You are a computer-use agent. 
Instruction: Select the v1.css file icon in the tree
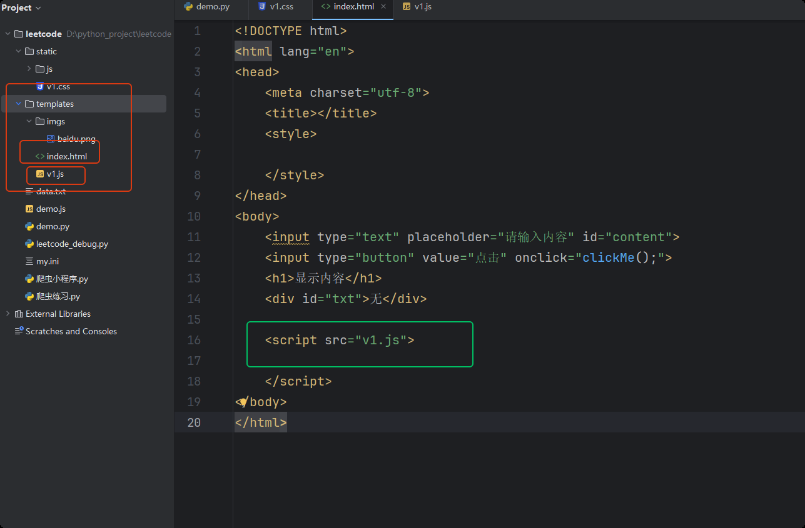[40, 86]
